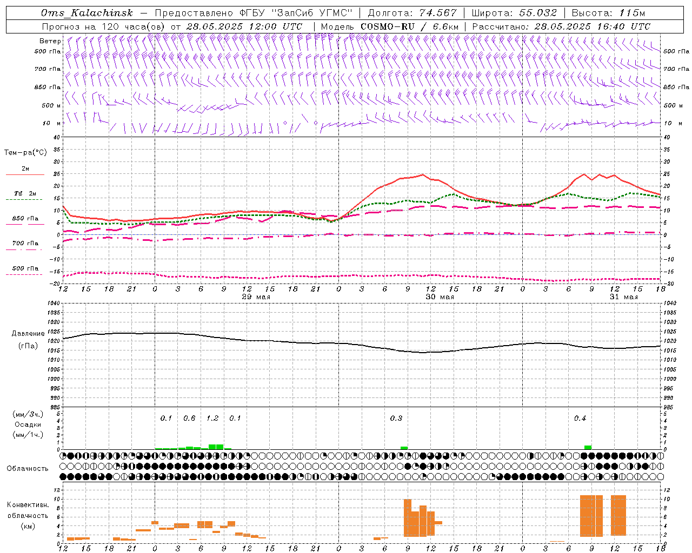Click the 0.6 precipitation amount

point(189,418)
